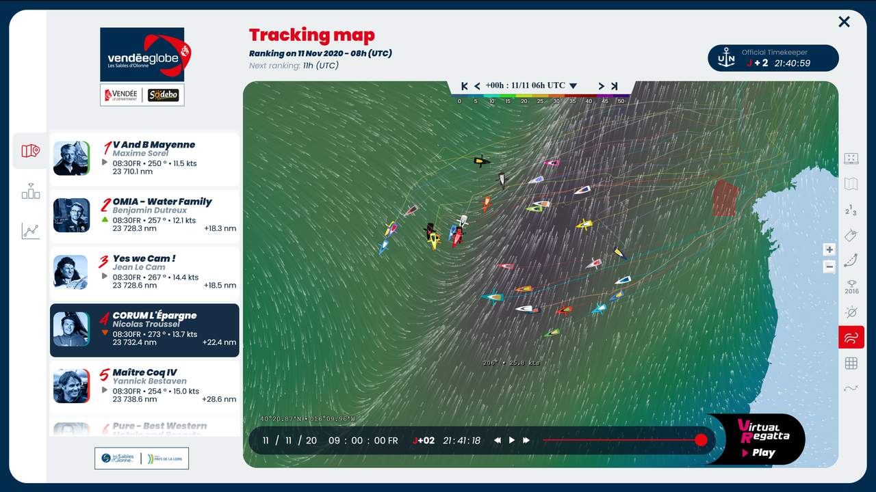
Task: Click '+28.6 nm' gap value
Action: pyautogui.click(x=220, y=399)
